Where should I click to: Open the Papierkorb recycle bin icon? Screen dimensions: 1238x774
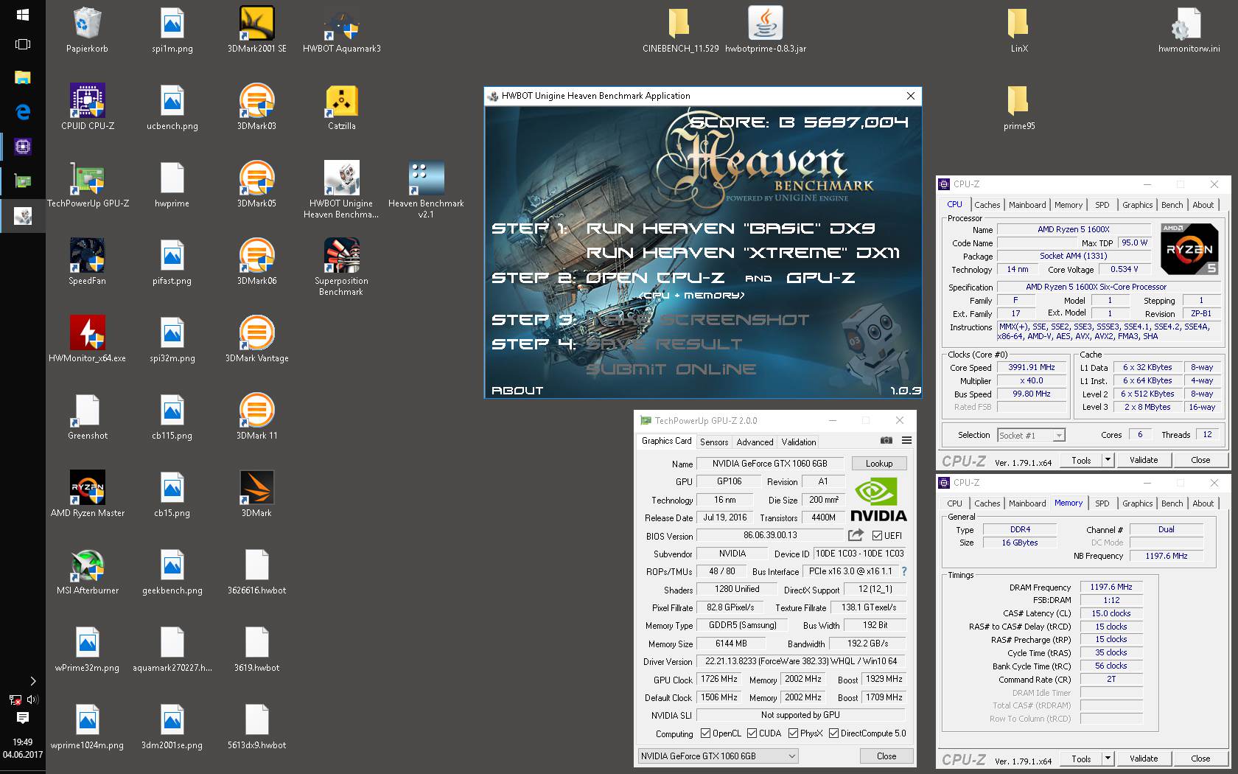click(87, 29)
